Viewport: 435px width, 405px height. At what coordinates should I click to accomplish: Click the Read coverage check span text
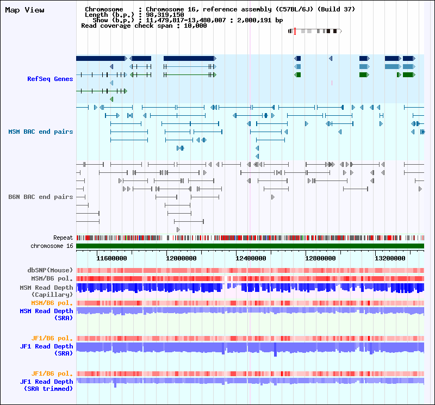[x=144, y=26]
